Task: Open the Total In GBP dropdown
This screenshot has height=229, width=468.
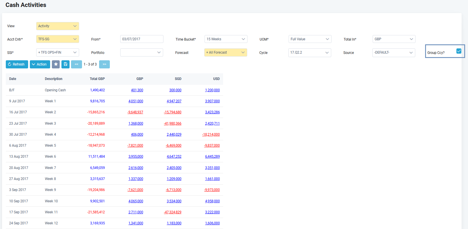Action: click(x=394, y=39)
